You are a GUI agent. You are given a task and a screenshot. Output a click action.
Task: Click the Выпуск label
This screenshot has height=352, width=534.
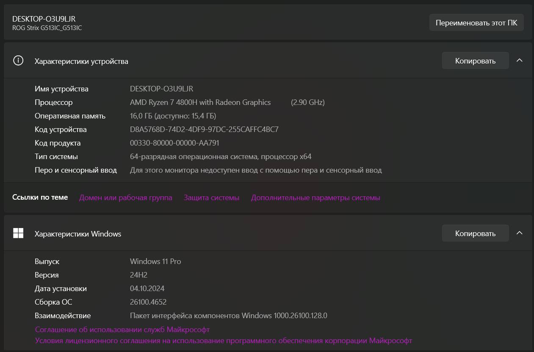[47, 261]
